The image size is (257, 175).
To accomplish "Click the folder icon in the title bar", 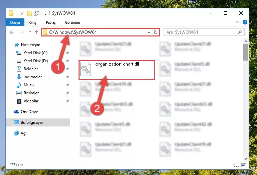I will point(11,13).
